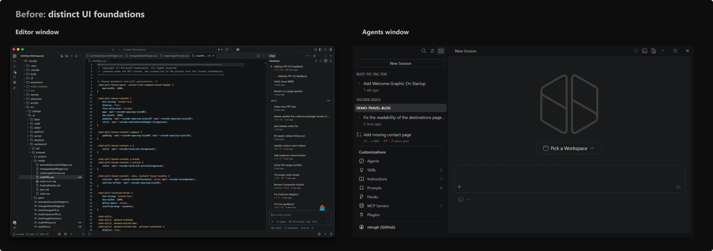Click send arrow in Agents window input

click(679, 187)
